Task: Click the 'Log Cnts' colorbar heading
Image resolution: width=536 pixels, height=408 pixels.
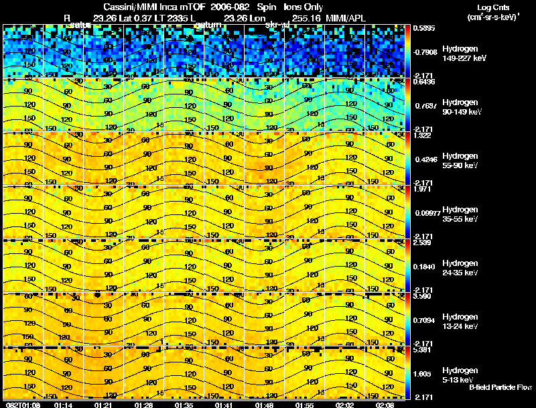Action: [493, 7]
